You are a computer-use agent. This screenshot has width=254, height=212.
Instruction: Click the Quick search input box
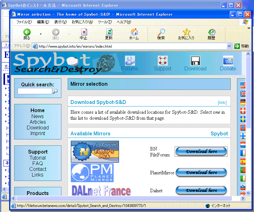click(x=35, y=91)
